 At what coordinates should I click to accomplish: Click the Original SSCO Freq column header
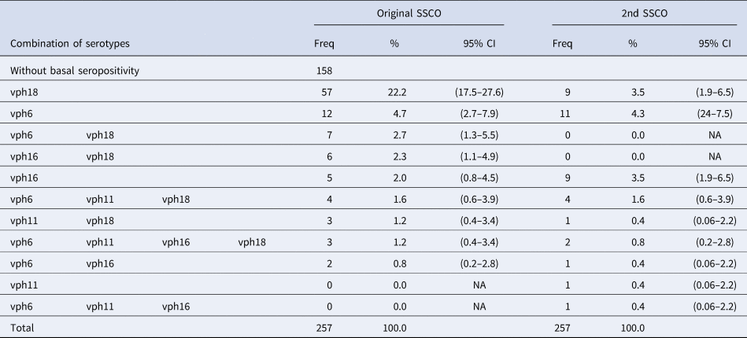(324, 42)
